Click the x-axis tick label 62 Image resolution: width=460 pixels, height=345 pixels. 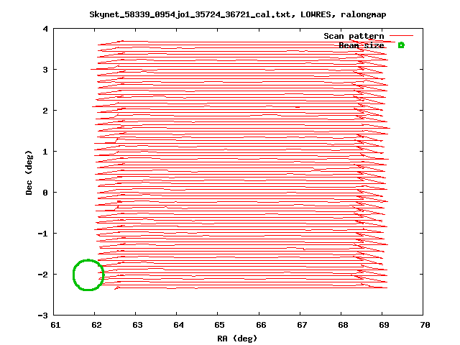click(96, 325)
